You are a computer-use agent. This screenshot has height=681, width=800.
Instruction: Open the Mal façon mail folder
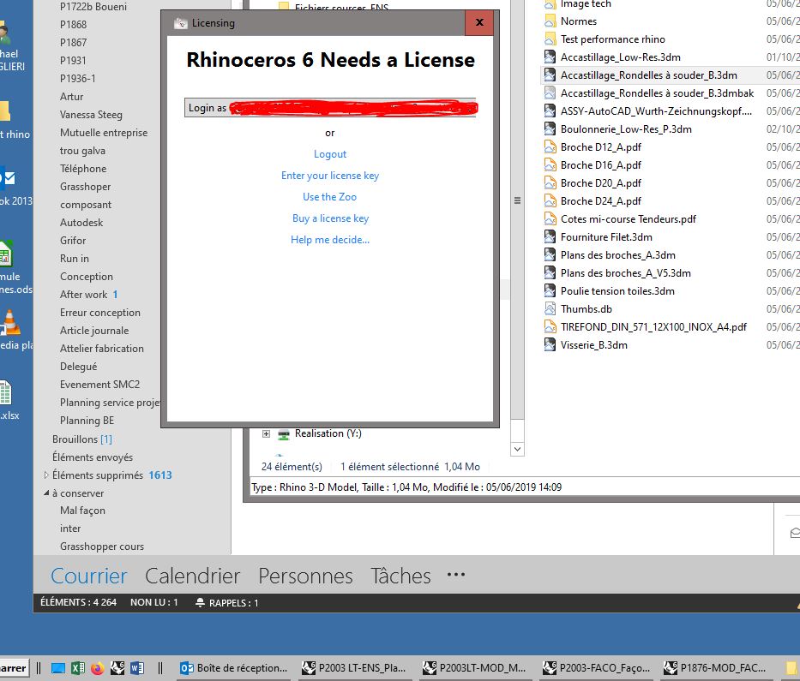click(x=82, y=511)
